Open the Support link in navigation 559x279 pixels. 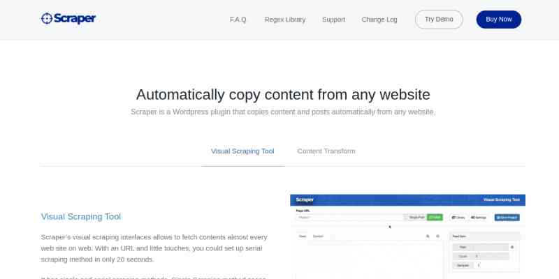click(333, 20)
